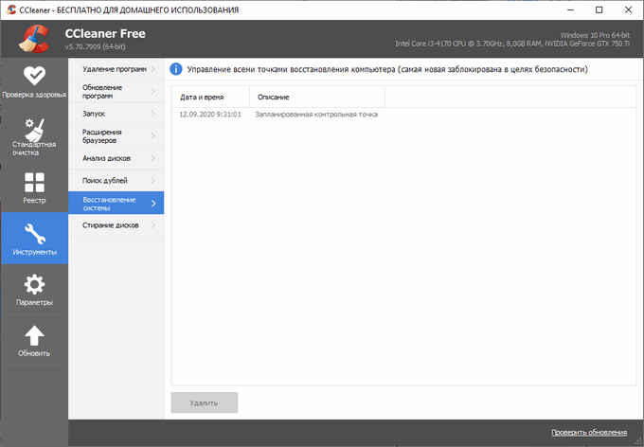Click chevron next to Расширения браузеров
This screenshot has width=644, height=447.
(x=153, y=136)
